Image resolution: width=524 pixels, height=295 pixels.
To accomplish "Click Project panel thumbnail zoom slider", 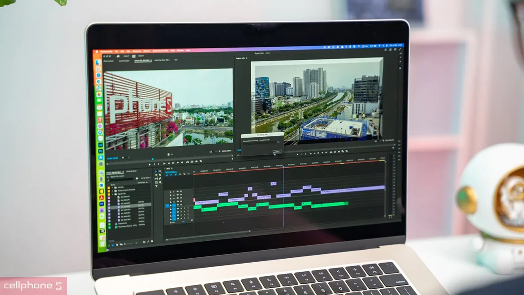I will click(129, 244).
